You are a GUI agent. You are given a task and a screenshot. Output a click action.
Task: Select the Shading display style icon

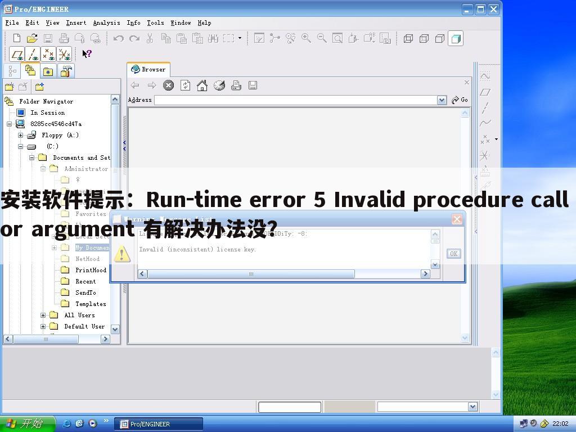pyautogui.click(x=456, y=38)
